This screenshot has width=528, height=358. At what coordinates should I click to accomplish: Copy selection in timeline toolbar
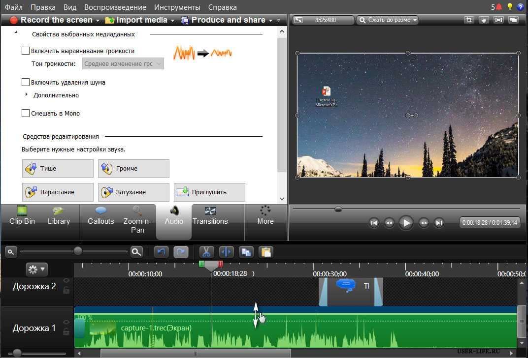coord(246,252)
